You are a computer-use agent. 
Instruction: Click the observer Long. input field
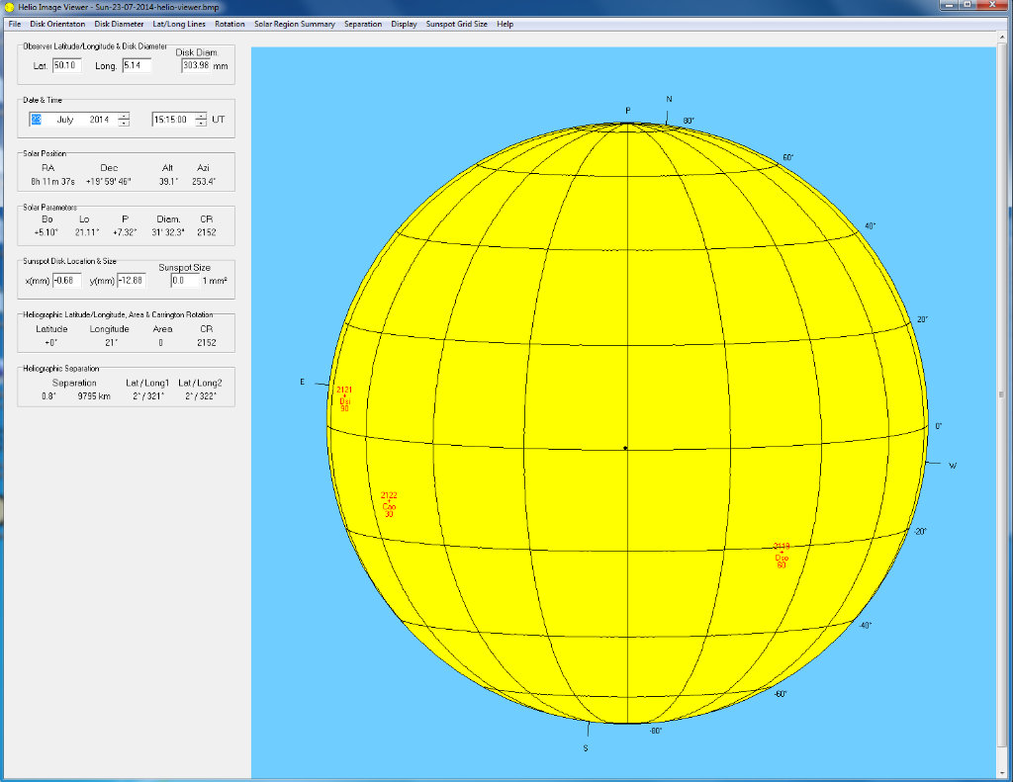(136, 66)
